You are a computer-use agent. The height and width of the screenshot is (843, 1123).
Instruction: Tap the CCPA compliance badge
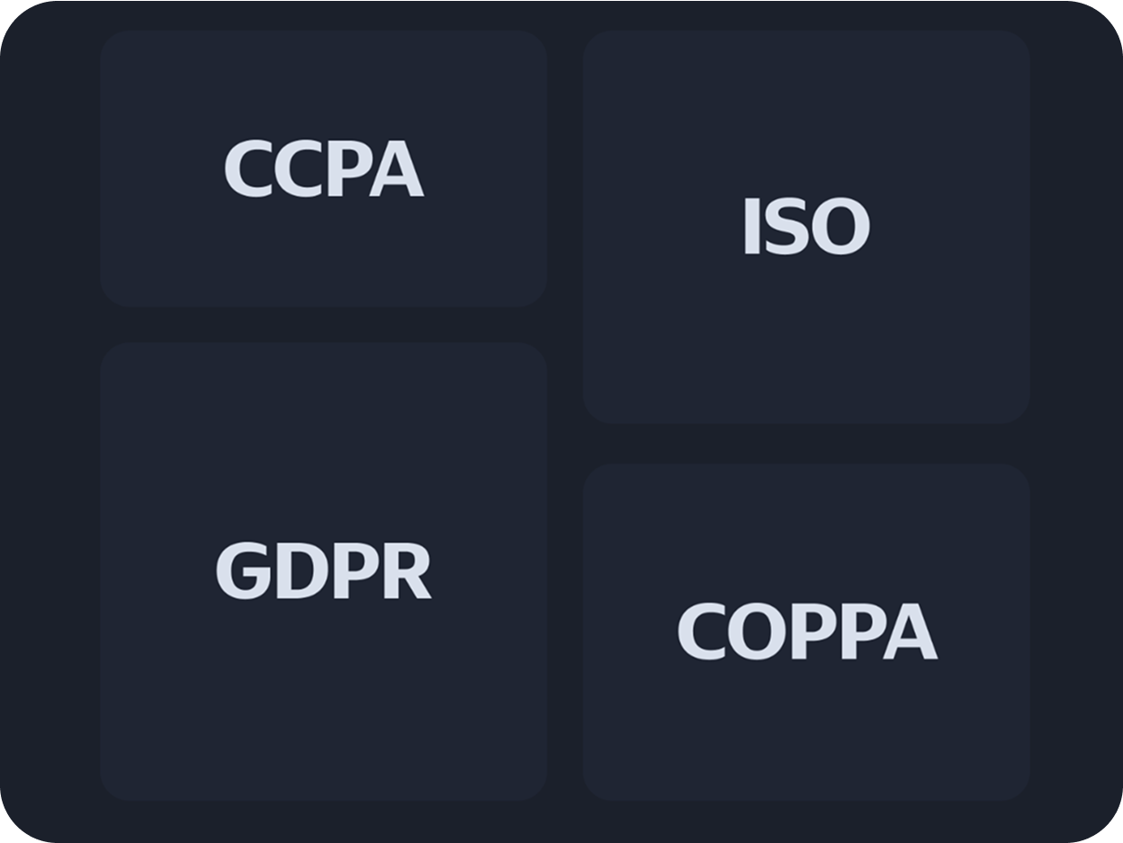pyautogui.click(x=323, y=169)
